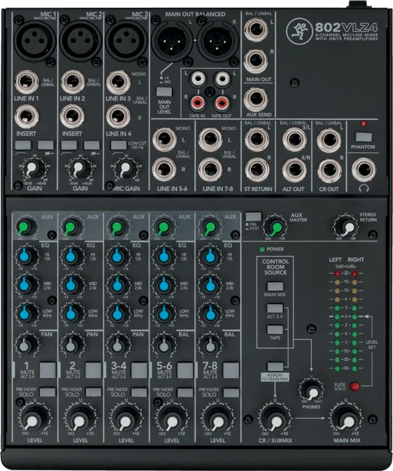The width and height of the screenshot is (393, 471).
Task: Mute channel 1 with MUTE ALT 3-4 button
Action: pos(48,370)
